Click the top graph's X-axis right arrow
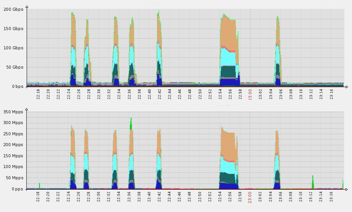Screen dimensions: 352x212 pyautogui.click(x=347, y=87)
